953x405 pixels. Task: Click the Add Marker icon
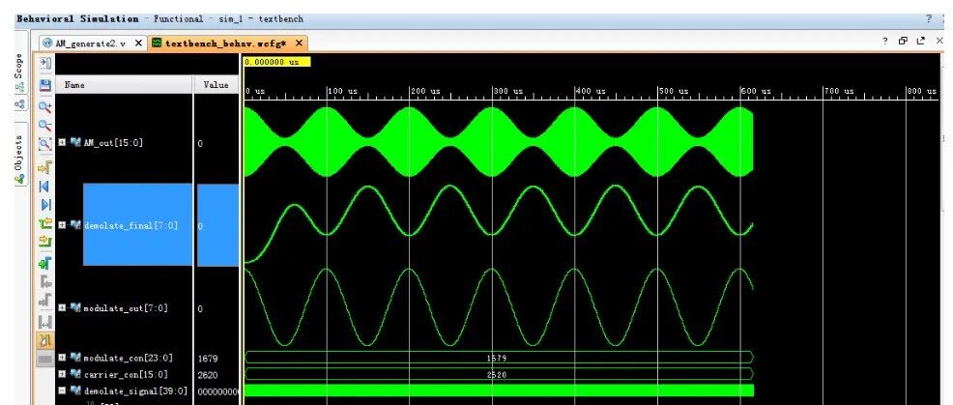click(45, 263)
